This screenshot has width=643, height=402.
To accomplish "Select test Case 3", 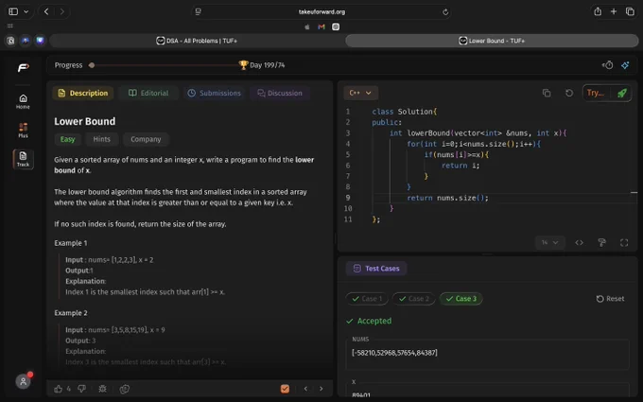I will 461,299.
